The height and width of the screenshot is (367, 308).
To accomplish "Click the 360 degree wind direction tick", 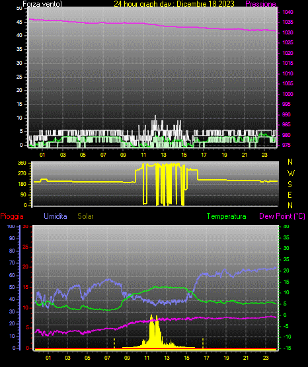I will click(x=22, y=163).
